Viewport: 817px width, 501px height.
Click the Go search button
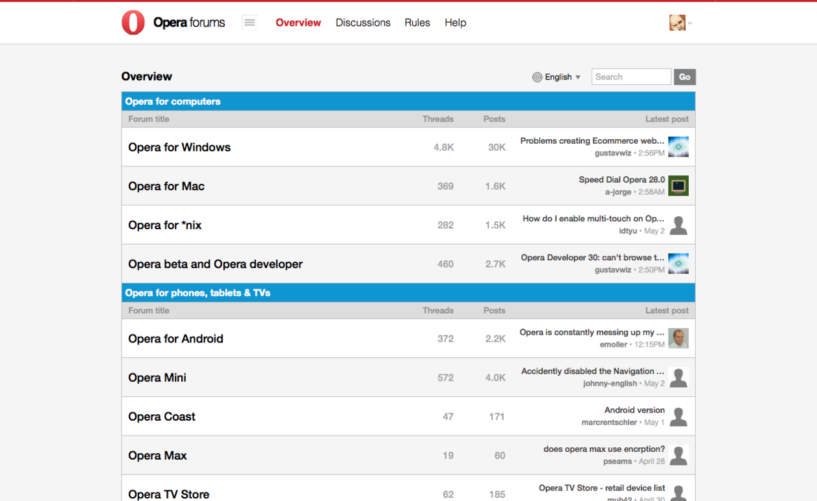coord(684,77)
